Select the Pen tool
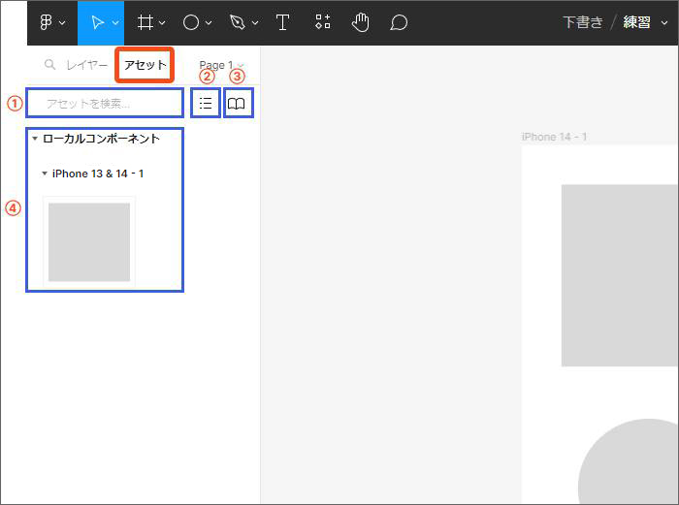Viewport: 679px width, 505px height. (238, 22)
